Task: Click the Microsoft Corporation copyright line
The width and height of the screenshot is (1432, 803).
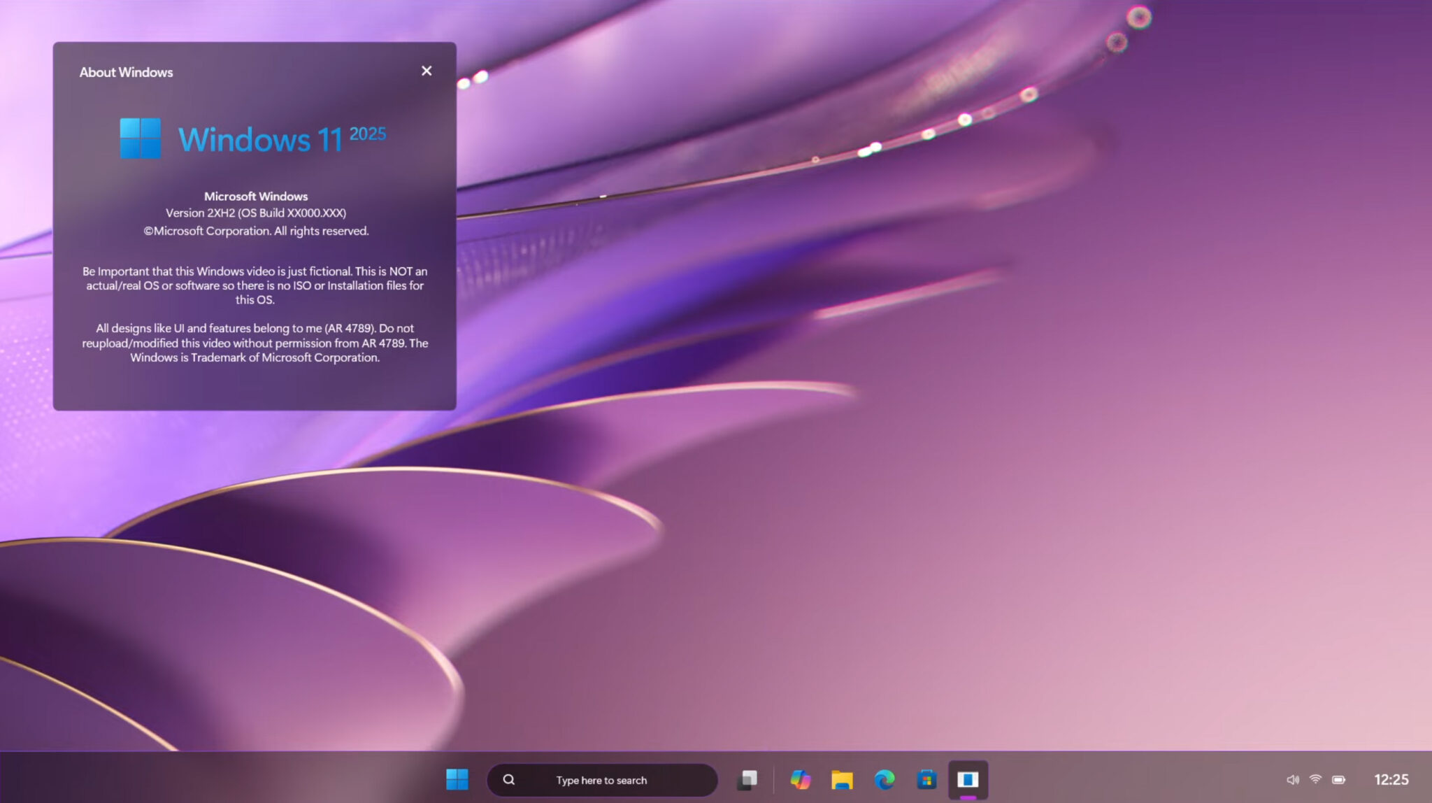Action: coord(255,231)
